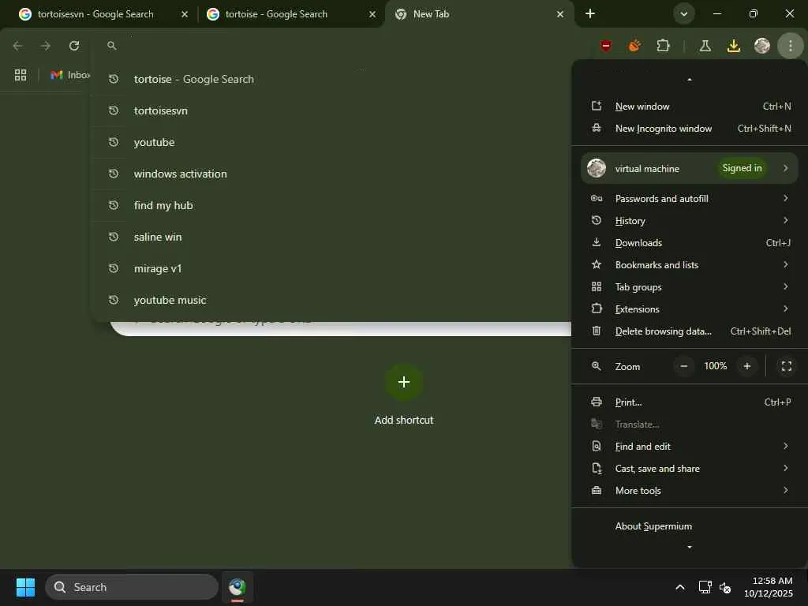Select suggestion 'youtube'
Screen dimensions: 808x606
click(x=331, y=142)
